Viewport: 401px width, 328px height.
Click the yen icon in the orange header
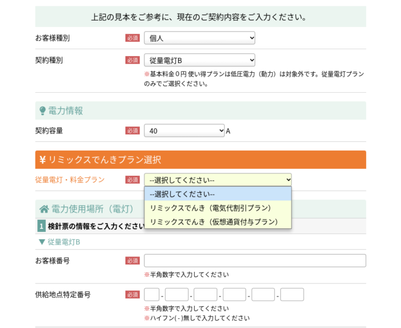[42, 160]
